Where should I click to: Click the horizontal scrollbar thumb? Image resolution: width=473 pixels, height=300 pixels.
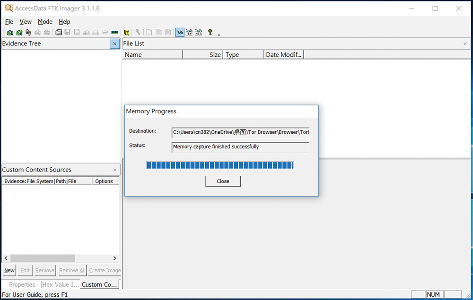[43, 258]
